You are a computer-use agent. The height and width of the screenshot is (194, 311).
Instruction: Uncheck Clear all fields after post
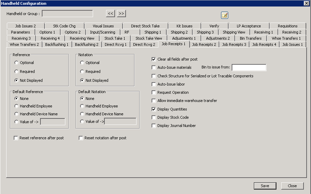click(x=154, y=59)
